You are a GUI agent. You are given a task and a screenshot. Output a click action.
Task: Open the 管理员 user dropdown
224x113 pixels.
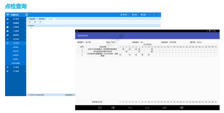point(125,15)
